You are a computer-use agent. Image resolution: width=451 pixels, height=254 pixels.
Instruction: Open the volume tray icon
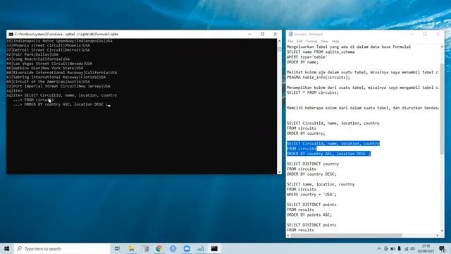pos(413,248)
